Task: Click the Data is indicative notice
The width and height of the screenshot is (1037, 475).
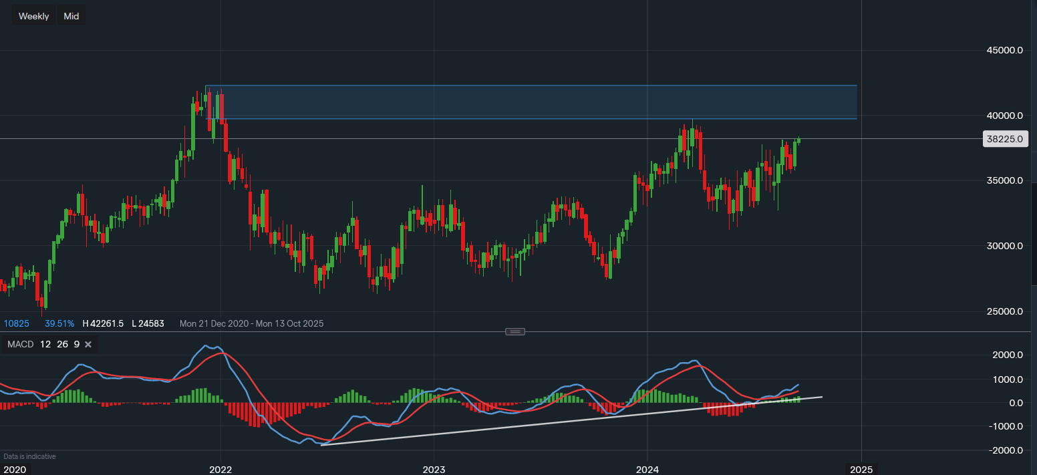Action: click(29, 456)
